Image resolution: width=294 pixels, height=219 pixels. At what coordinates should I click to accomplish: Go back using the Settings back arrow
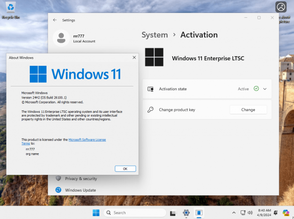coord(55,20)
